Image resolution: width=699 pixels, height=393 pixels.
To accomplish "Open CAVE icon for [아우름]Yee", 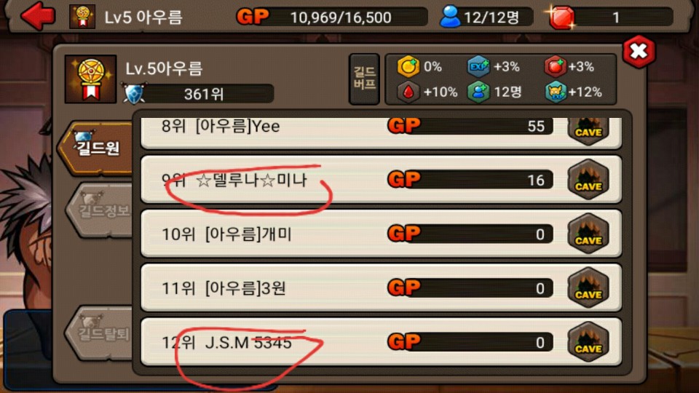I will 588,131.
